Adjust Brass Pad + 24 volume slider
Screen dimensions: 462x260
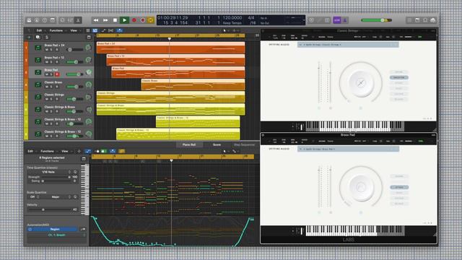click(x=74, y=50)
